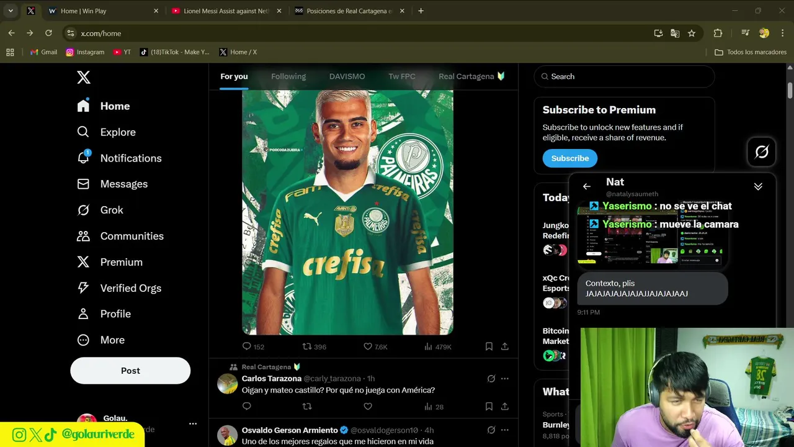The height and width of the screenshot is (447, 794).
Task: Like the Palmeiras post, 7.6K likes
Action: (375, 346)
